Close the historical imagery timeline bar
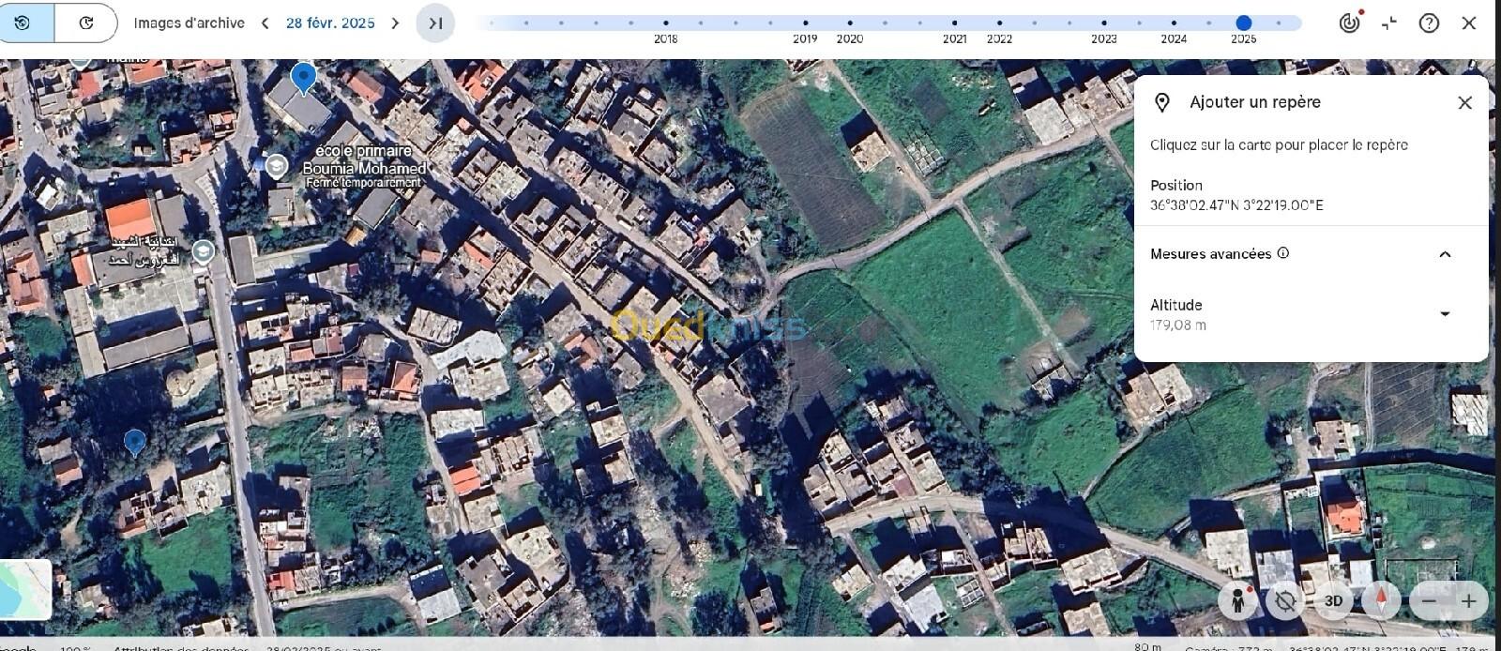Image resolution: width=1501 pixels, height=651 pixels. coord(1469,23)
